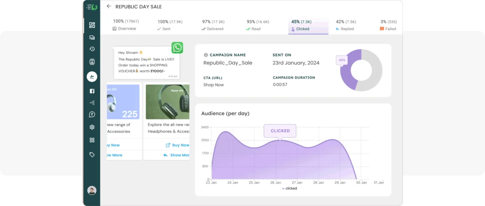Open the dashboard grid icon in sidebar

(x=92, y=25)
